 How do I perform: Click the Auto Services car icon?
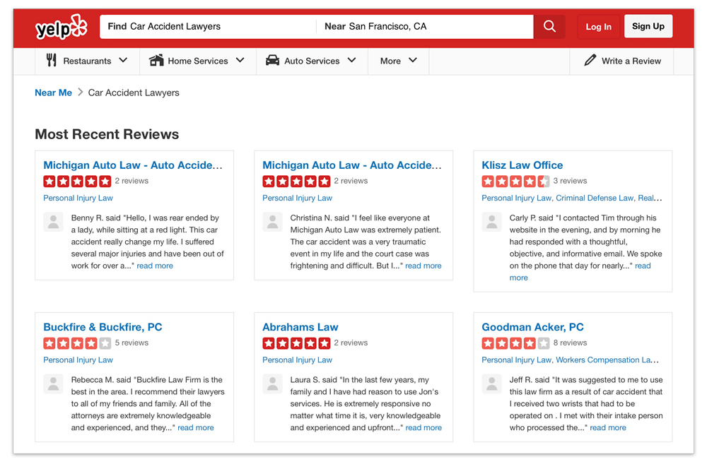(x=272, y=60)
